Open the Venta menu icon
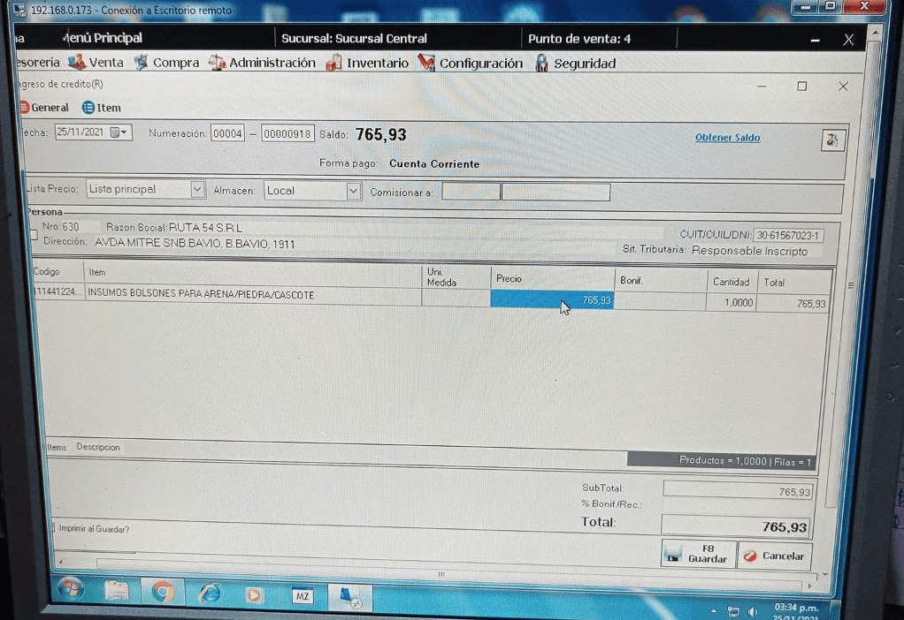Image resolution: width=904 pixels, height=620 pixels. pyautogui.click(x=76, y=63)
